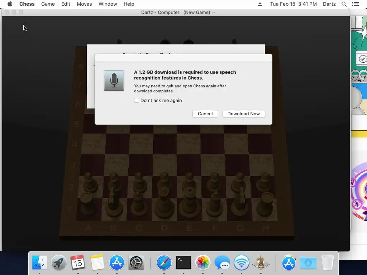Open Calendar showing Feb 15 in Dock
The image size is (367, 275).
pyautogui.click(x=78, y=262)
